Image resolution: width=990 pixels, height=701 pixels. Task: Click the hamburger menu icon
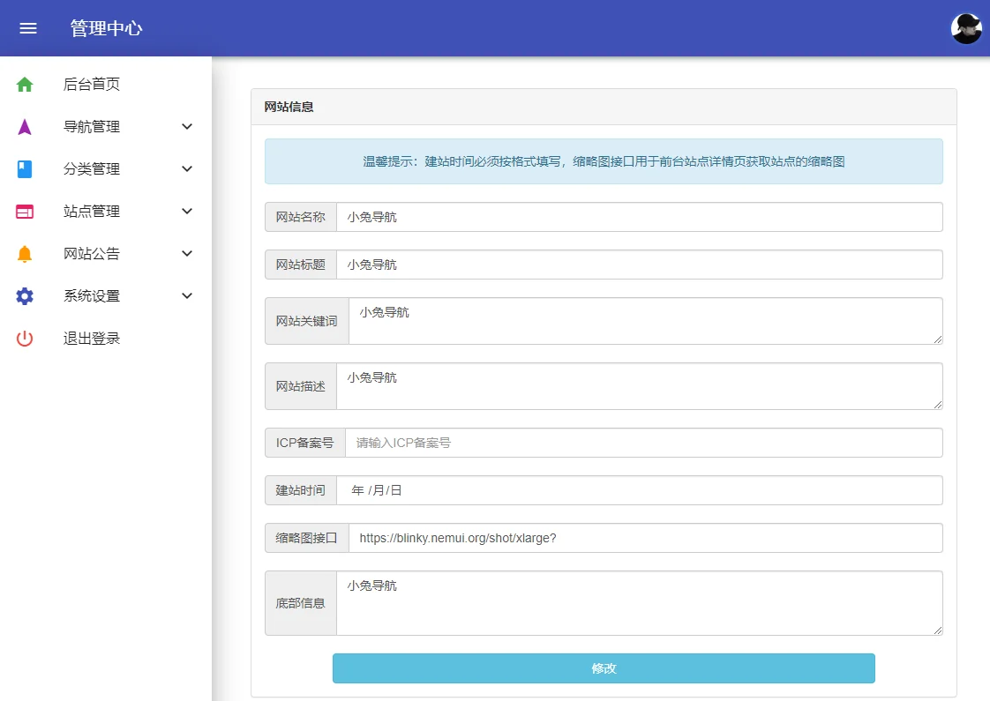point(28,28)
